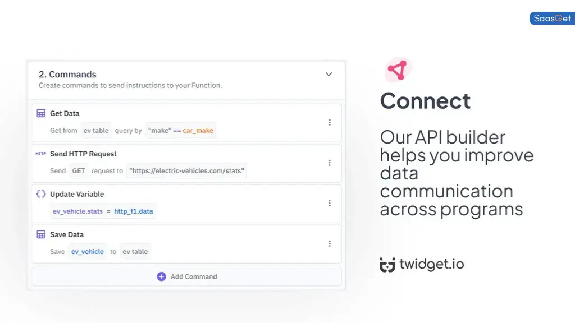Select the Get Data table icon

(40, 113)
